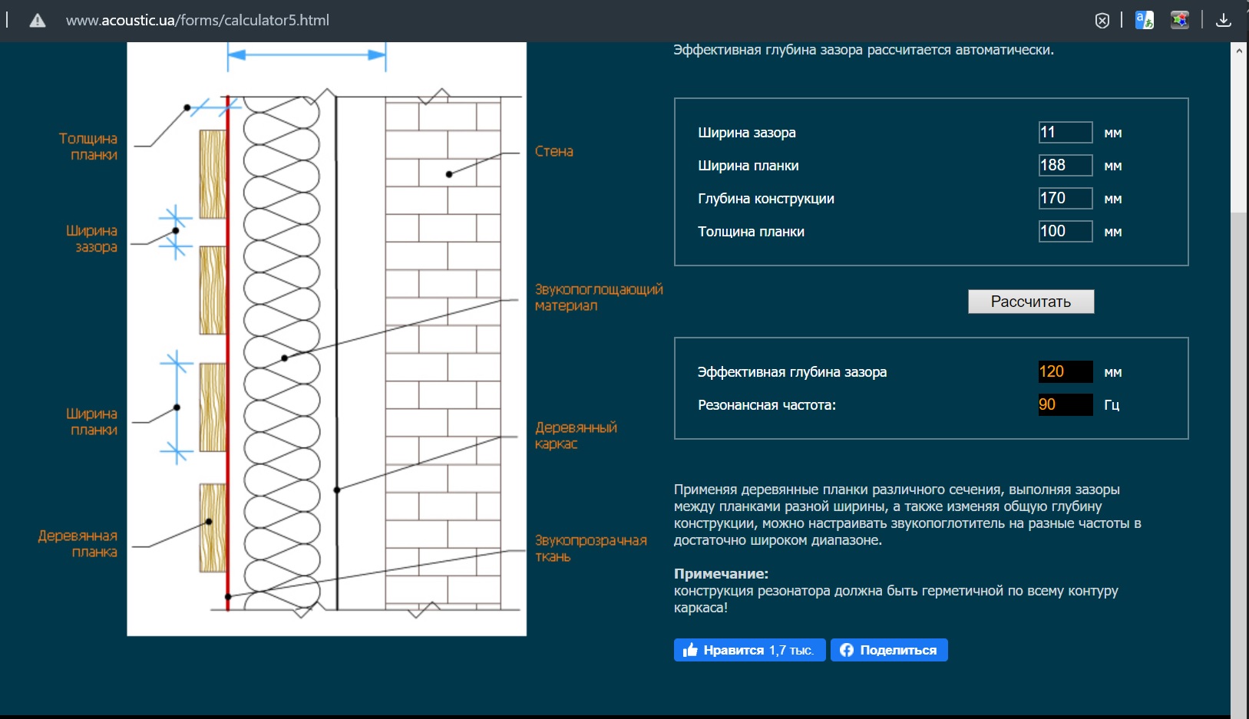The image size is (1249, 719).
Task: Open the shield blocker icon in address bar
Action: click(1102, 21)
